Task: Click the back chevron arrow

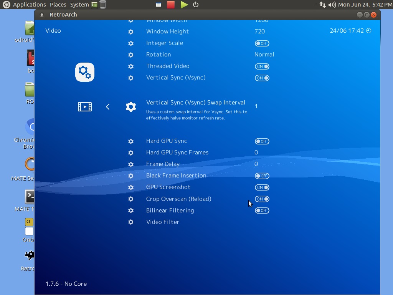Action: 108,107
